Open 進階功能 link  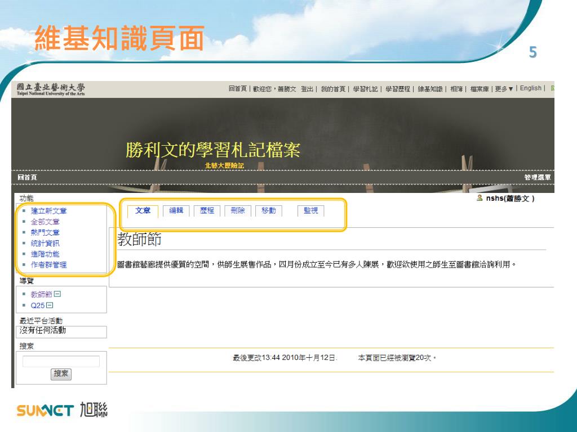45,254
